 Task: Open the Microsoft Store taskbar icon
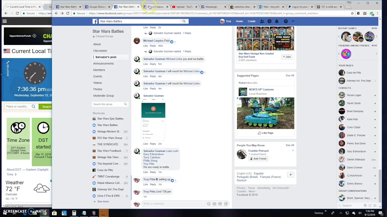pyautogui.click(x=54, y=213)
